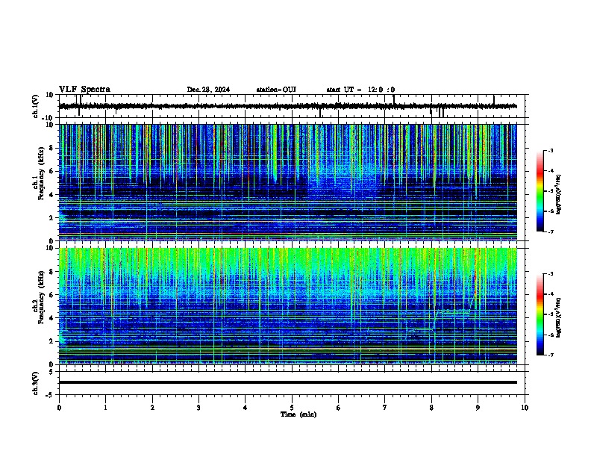Click the ch.1 frequency axis "8" tick label
Viewport: 591px width, 457px height.
point(51,148)
